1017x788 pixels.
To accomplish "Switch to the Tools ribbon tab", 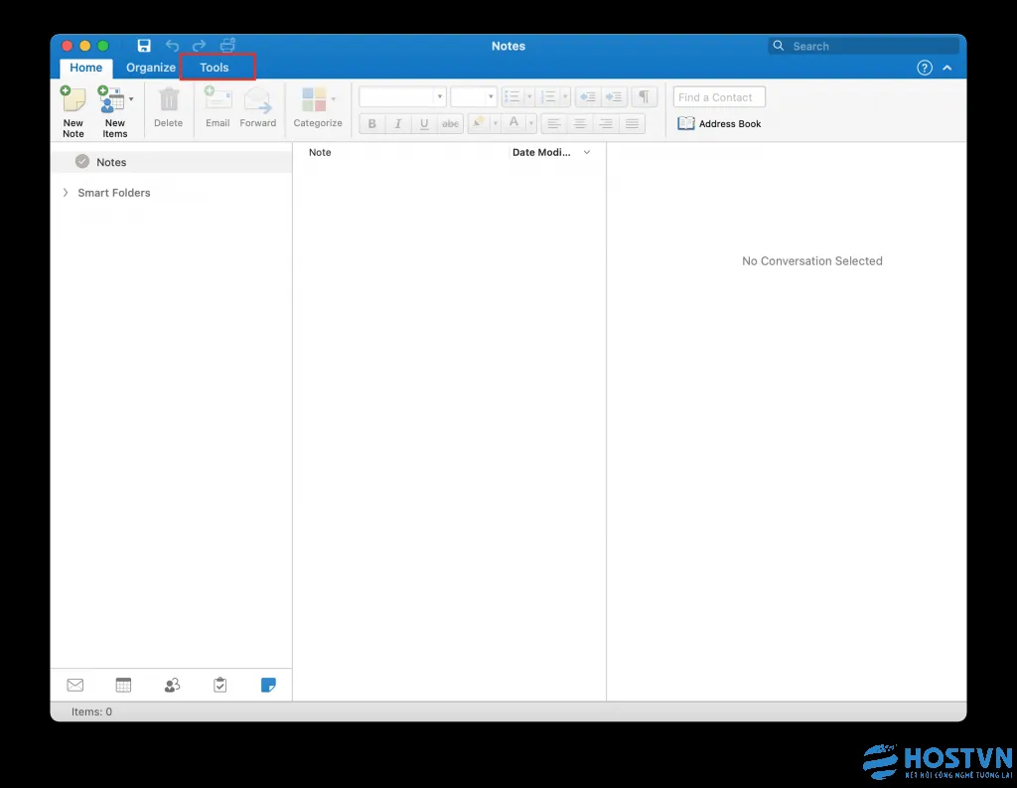I will 214,68.
